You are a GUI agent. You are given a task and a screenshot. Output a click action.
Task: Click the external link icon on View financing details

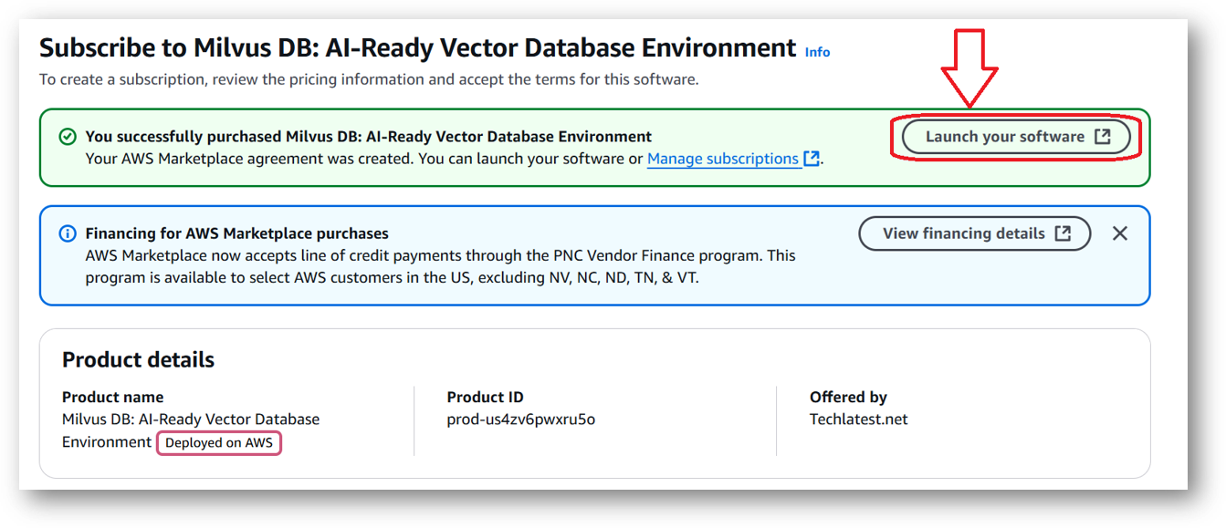coord(1063,233)
